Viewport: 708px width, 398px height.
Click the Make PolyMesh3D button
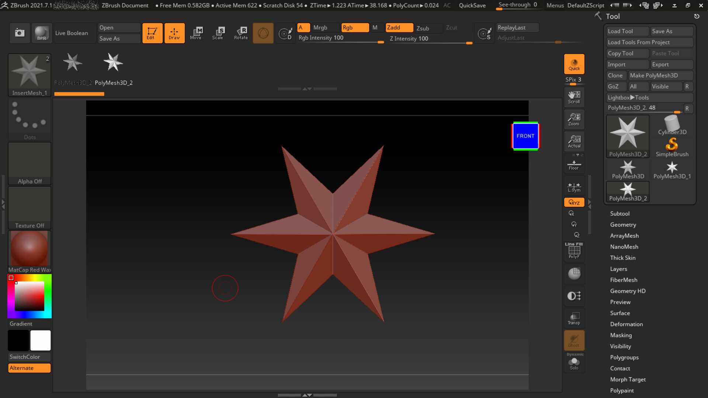tap(653, 75)
